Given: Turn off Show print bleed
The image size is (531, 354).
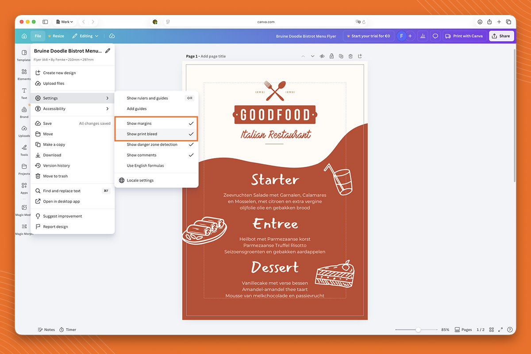Looking at the screenshot, I should point(140,134).
